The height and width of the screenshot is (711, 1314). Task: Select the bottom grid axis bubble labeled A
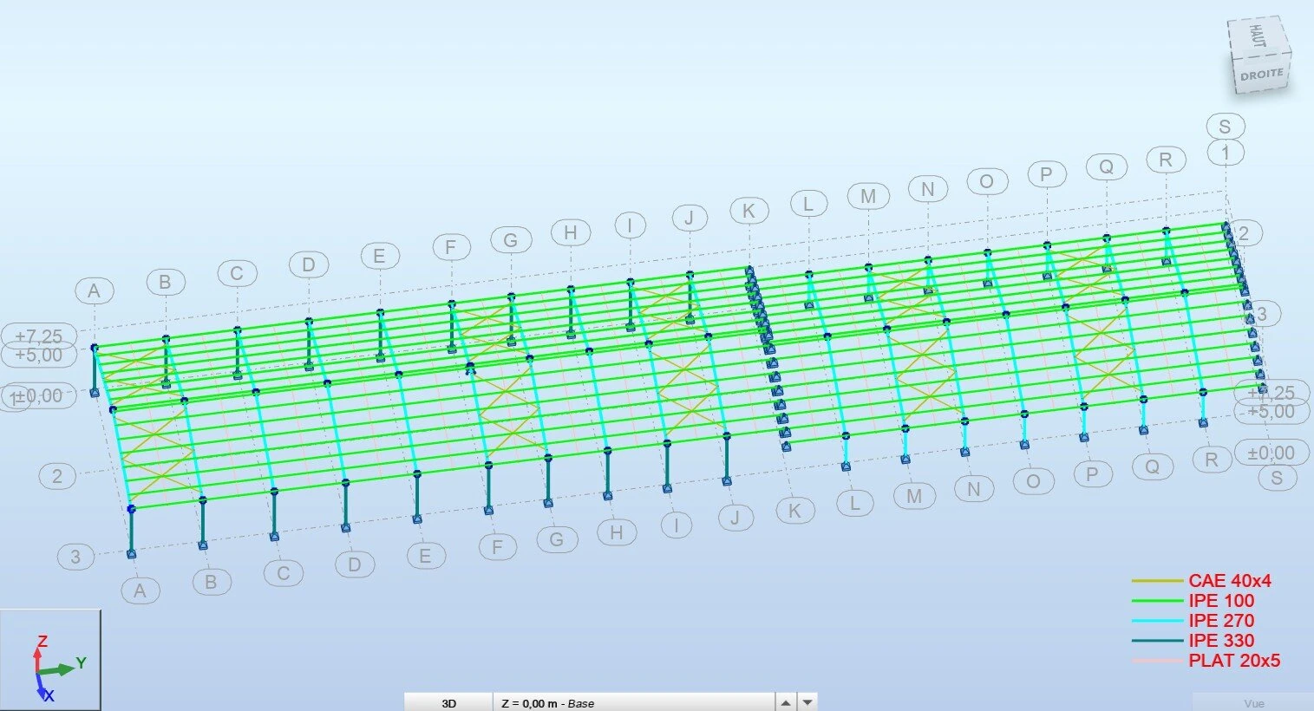141,590
